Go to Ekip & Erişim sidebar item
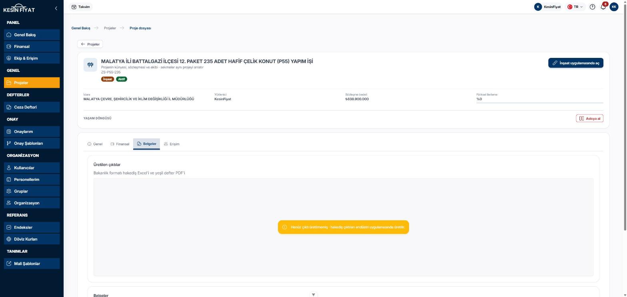 (x=32, y=58)
